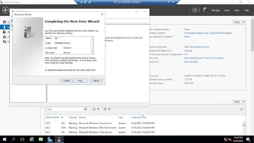The image size is (254, 143).
Task: Click signal icon on VM connection bar
Action: pos(89,2)
